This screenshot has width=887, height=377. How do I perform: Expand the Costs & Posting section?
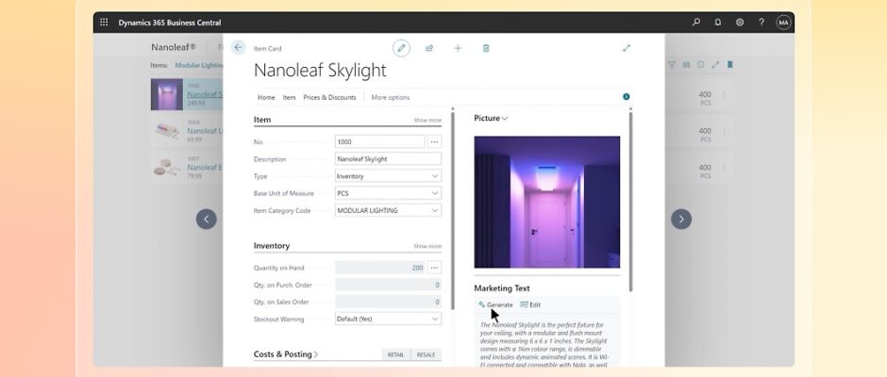point(286,354)
